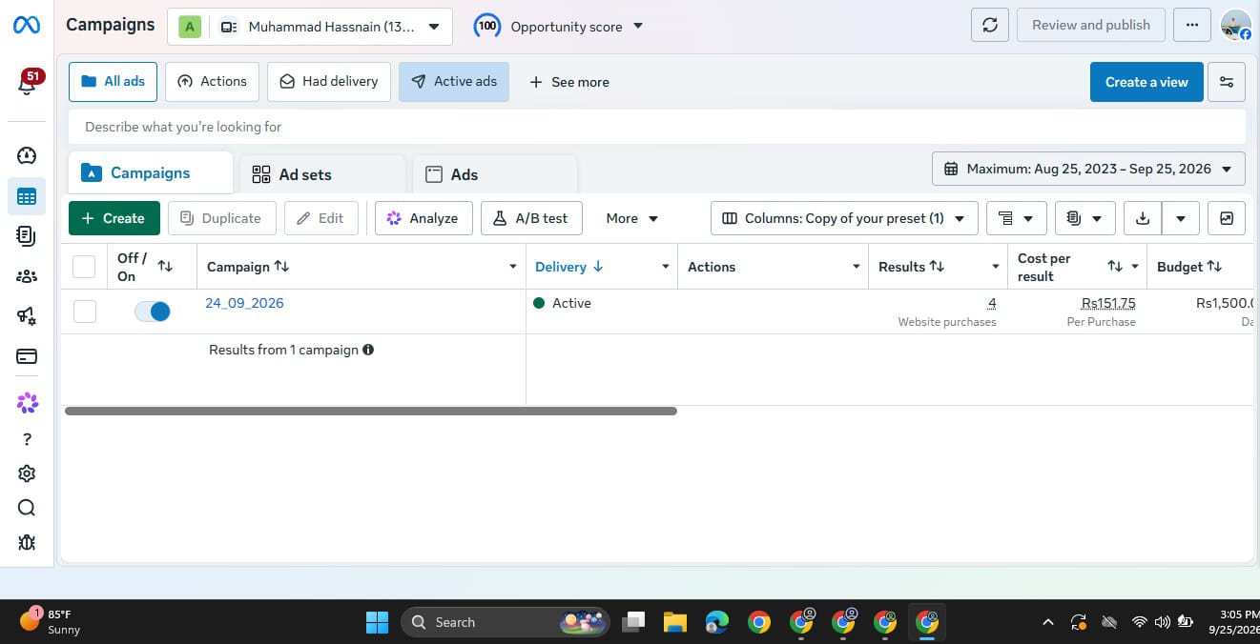The height and width of the screenshot is (644, 1260).
Task: Open the Actions column header dropdown arrow
Action: 857,267
